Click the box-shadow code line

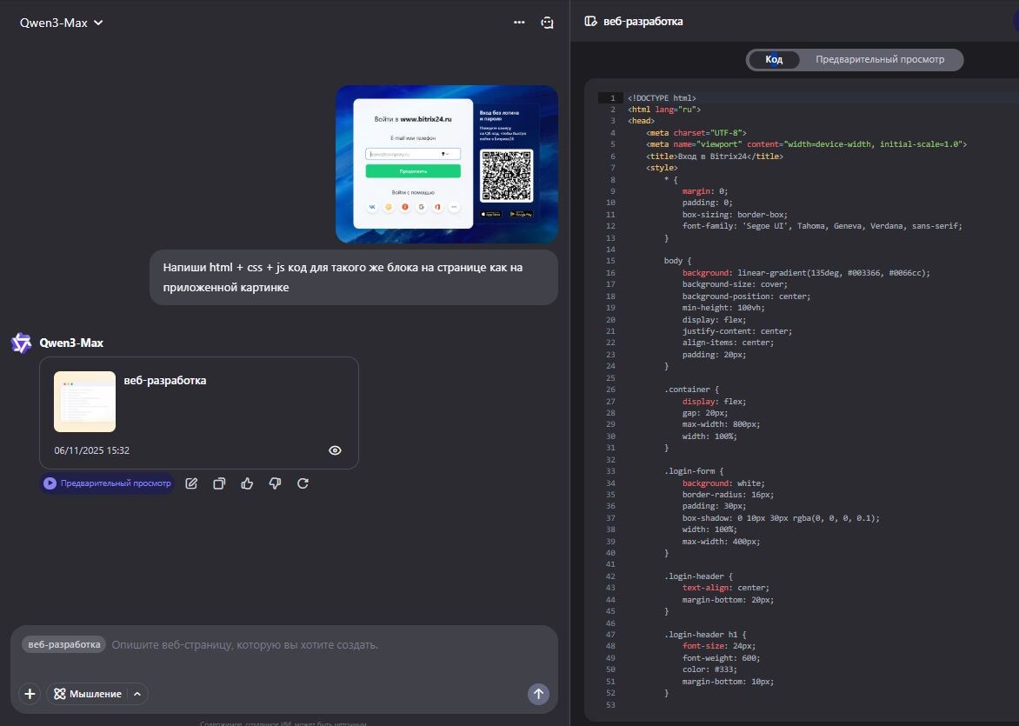[x=781, y=519]
